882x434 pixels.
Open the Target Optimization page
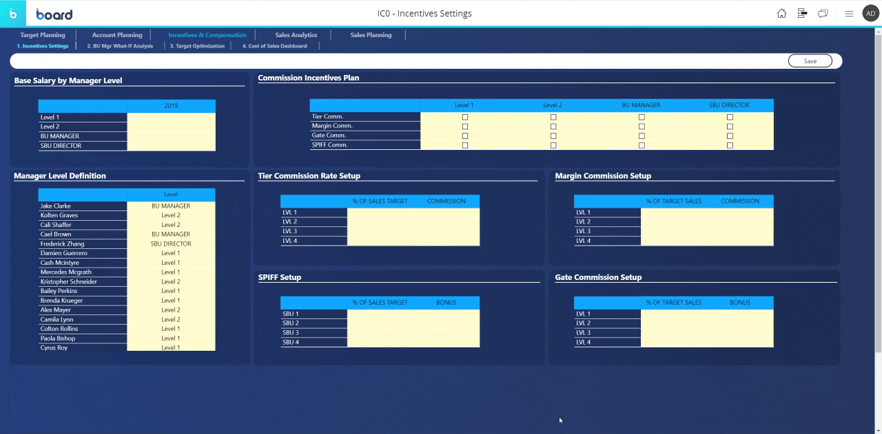tap(198, 46)
